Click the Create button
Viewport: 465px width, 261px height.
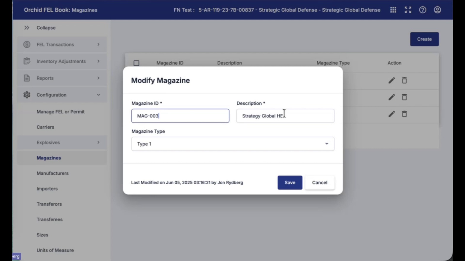(x=424, y=39)
